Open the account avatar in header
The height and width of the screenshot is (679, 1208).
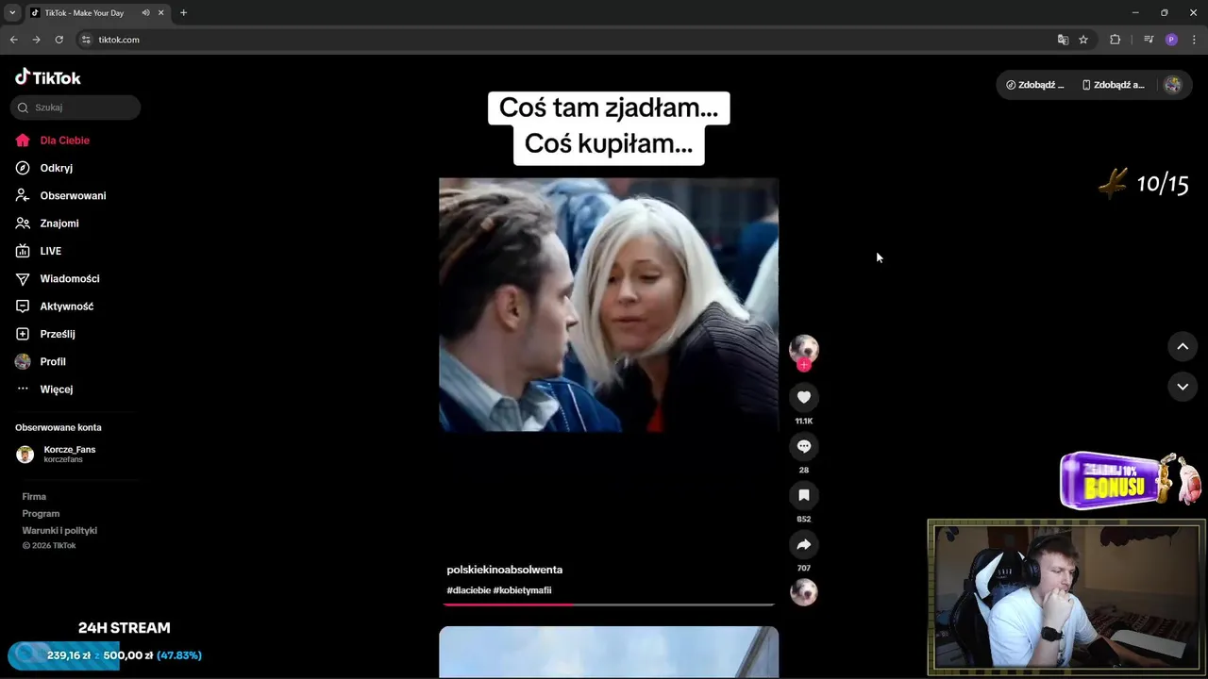(x=1173, y=85)
